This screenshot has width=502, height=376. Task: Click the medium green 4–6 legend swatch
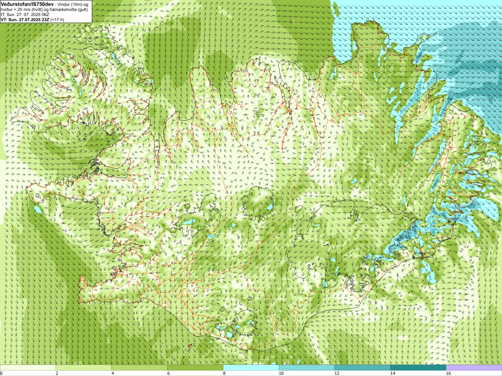pos(139,368)
